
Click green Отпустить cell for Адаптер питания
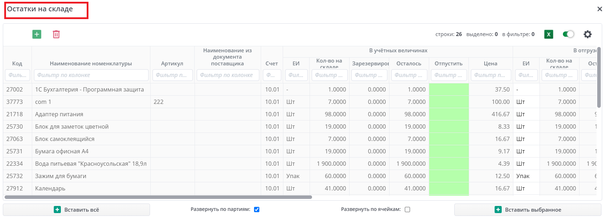pyautogui.click(x=449, y=114)
